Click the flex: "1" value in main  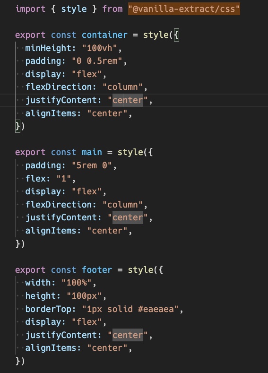(x=64, y=178)
